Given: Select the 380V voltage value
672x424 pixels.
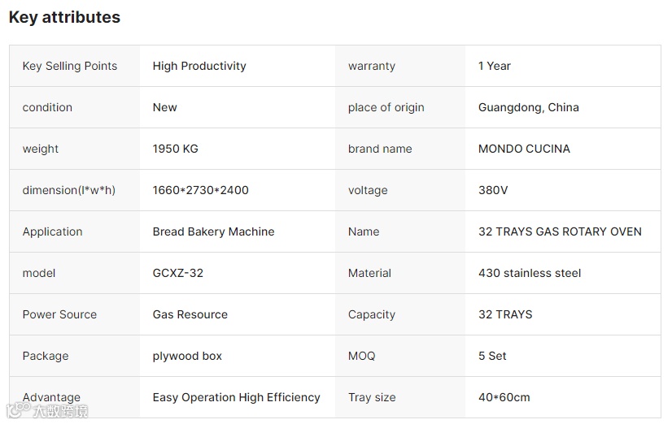Looking at the screenshot, I should point(493,190).
